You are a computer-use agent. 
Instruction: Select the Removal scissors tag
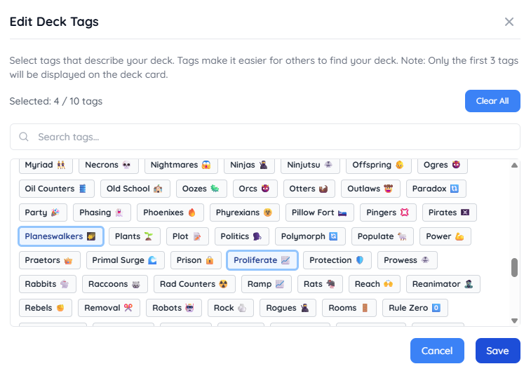tap(109, 308)
